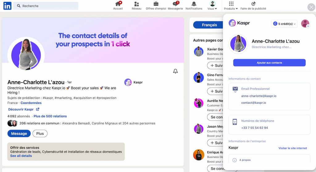Open Messagerie chat icon
The image size is (316, 172).
click(175, 4)
